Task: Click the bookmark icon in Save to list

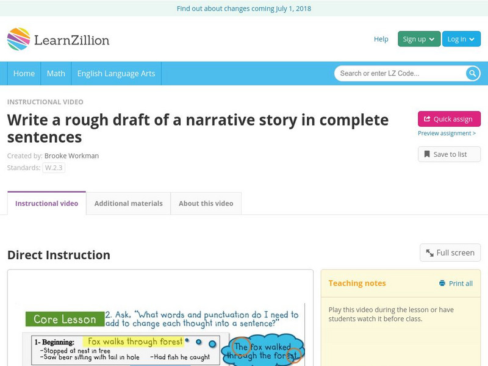Action: pyautogui.click(x=427, y=154)
